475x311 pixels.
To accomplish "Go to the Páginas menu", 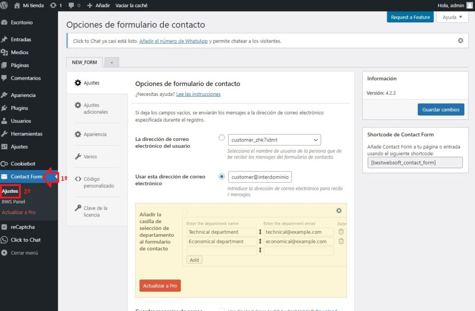I will [19, 65].
